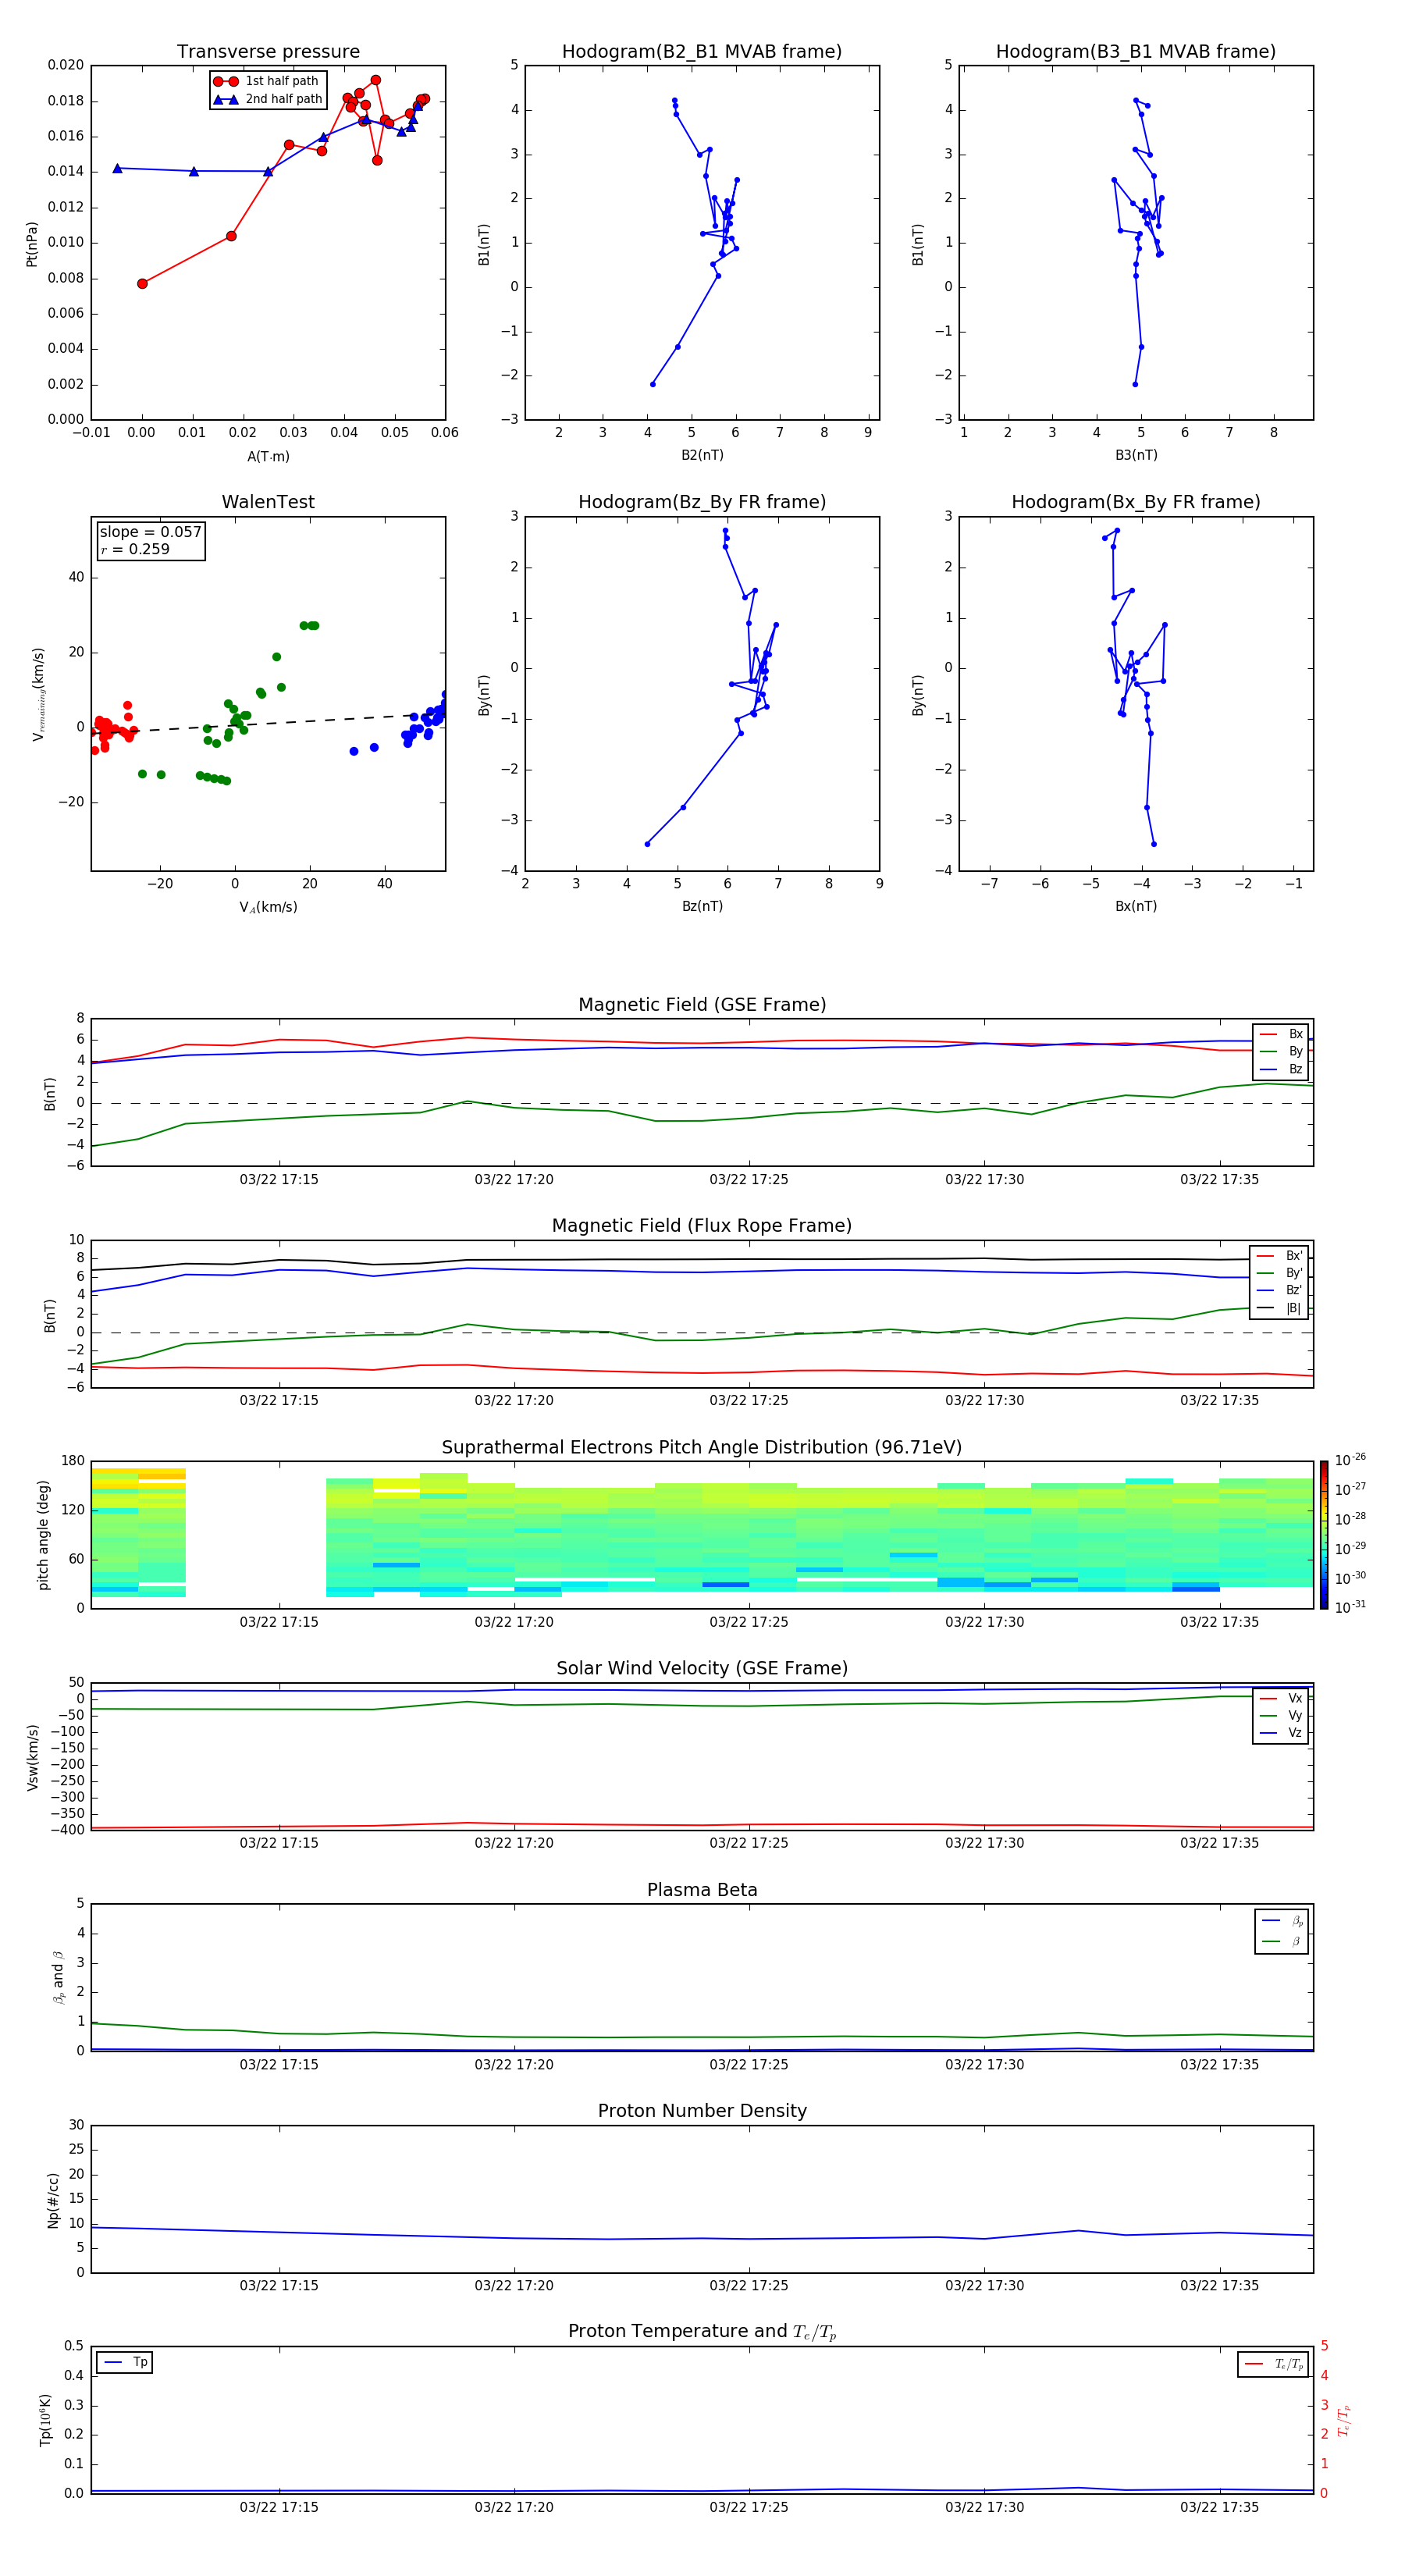This screenshot has width=1405, height=2576.
Task: Click the 'Te/Tp' legend in temperature plot
Action: (x=1274, y=2364)
